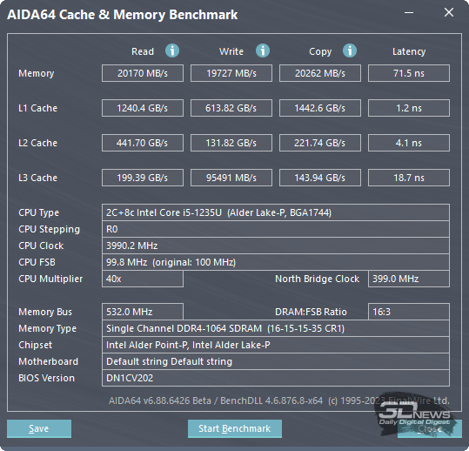Click the Read column info icon
469x451 pixels.
[172, 50]
